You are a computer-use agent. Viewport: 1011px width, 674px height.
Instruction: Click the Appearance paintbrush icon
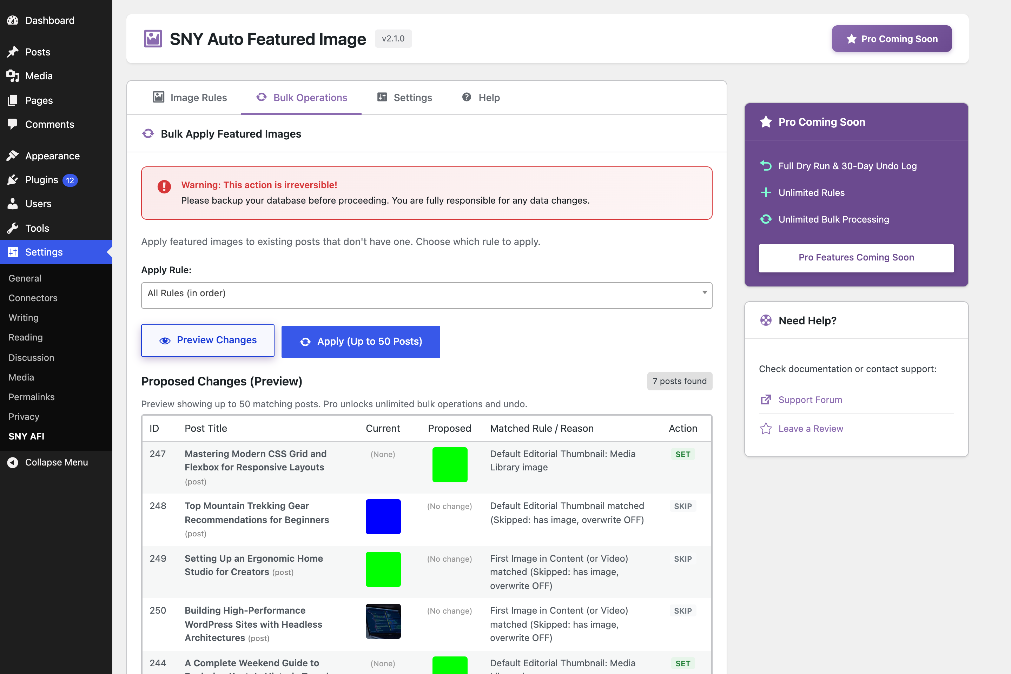pos(13,156)
